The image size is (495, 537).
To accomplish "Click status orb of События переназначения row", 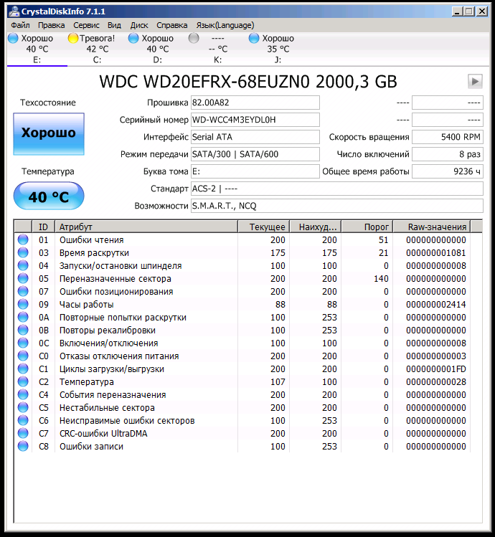I will [23, 394].
